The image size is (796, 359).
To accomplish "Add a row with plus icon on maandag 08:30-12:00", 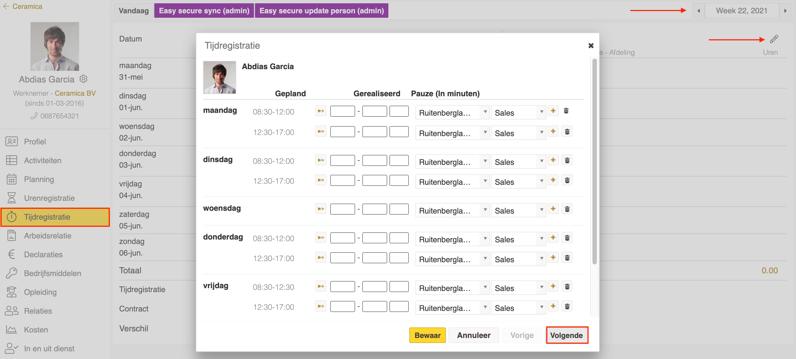I will click(x=553, y=111).
